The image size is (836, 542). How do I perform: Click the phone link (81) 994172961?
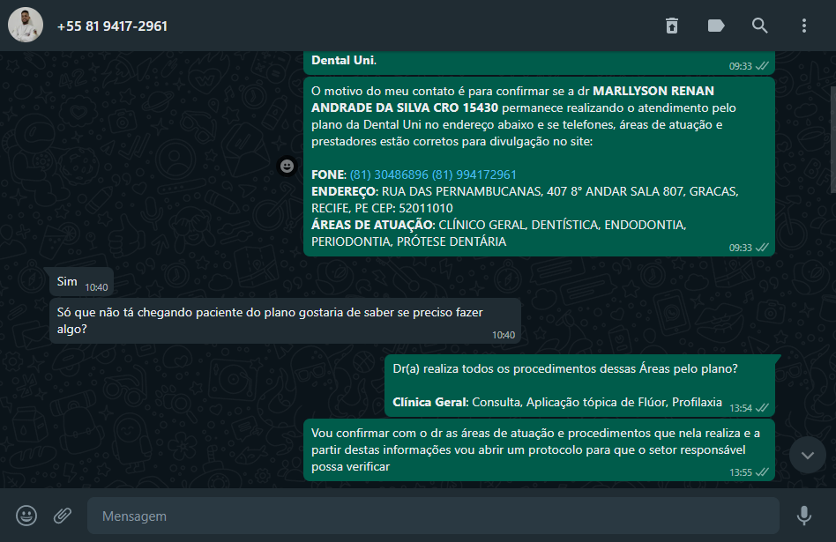474,174
